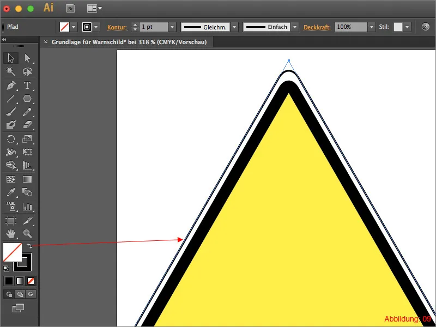Apply Gradient mode button

pyautogui.click(x=20, y=281)
